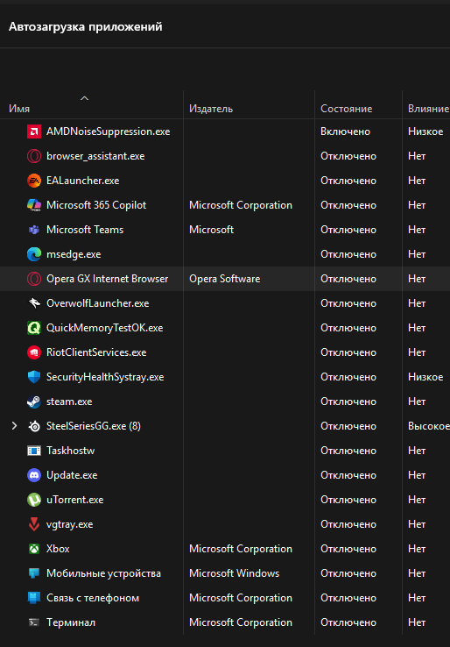Viewport: 450px width, 647px height.
Task: Select the Связь с телефоном entry
Action: coord(225,598)
